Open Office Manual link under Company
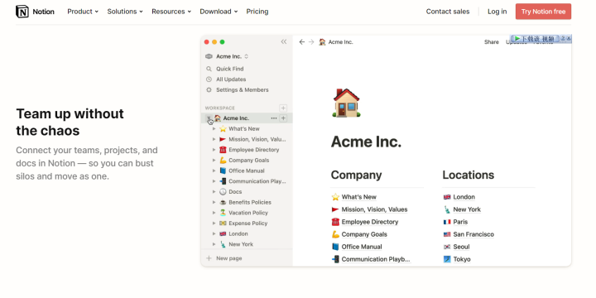 (x=362, y=247)
